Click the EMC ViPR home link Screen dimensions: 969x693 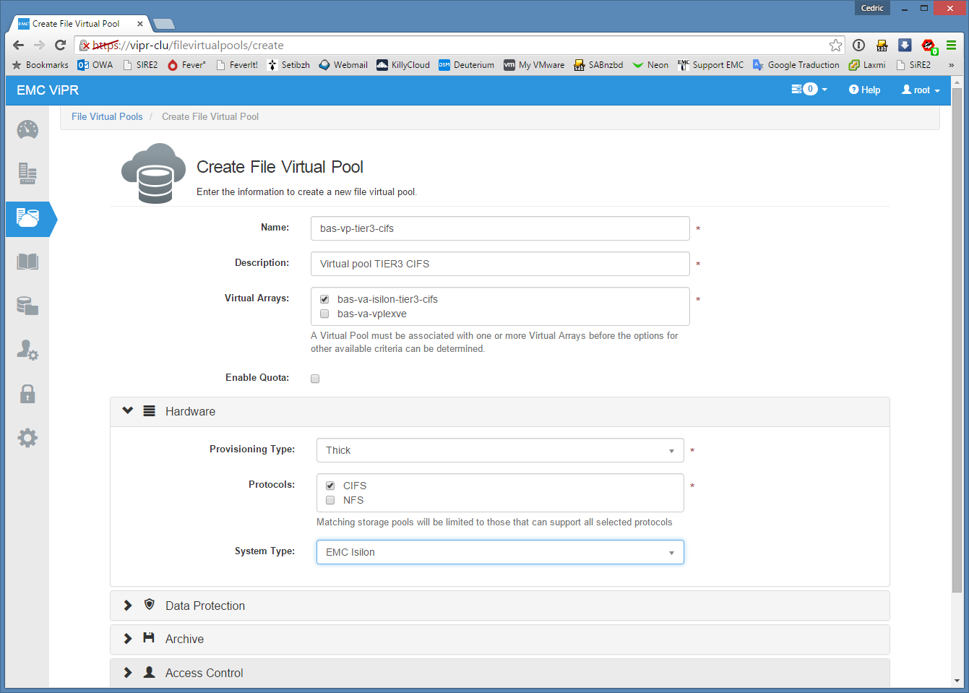pyautogui.click(x=48, y=90)
